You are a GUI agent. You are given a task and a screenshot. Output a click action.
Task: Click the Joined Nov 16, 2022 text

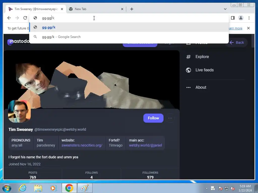24,164
